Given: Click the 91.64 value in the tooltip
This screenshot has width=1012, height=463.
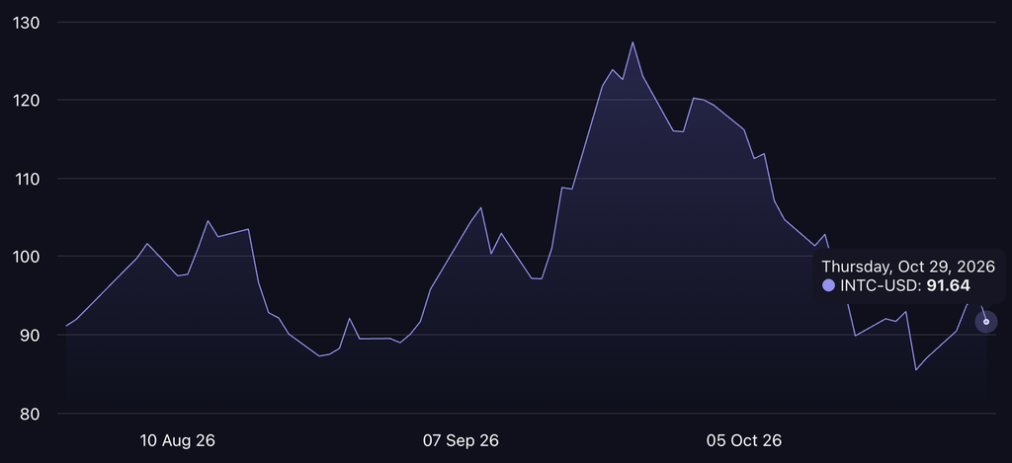Looking at the screenshot, I should coord(948,285).
